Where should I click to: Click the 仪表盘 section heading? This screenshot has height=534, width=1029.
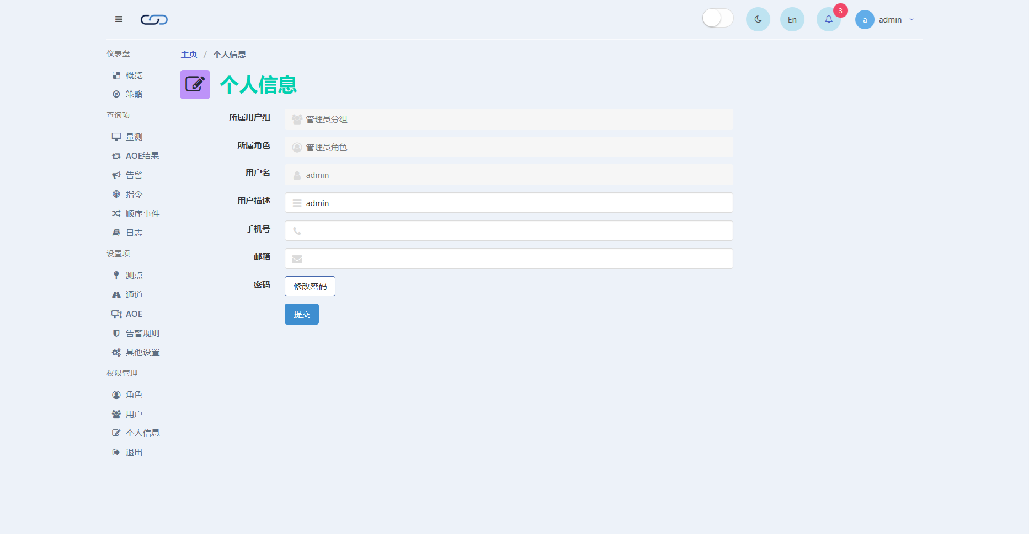pos(118,53)
